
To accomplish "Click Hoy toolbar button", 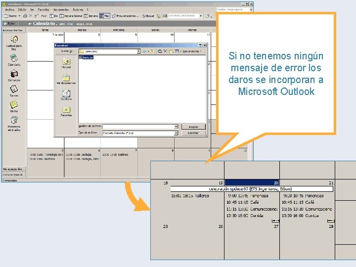I will pos(44,16).
